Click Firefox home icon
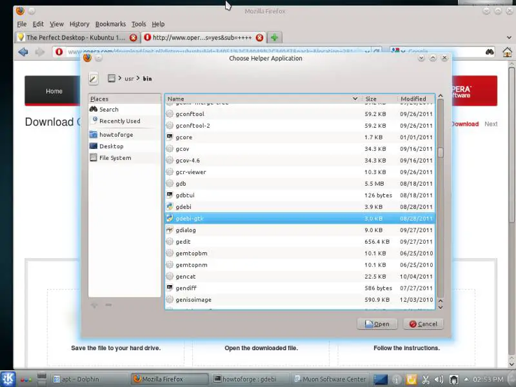 pos(507,52)
